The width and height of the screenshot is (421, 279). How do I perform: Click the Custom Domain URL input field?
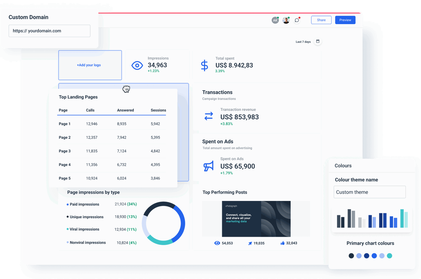point(49,31)
